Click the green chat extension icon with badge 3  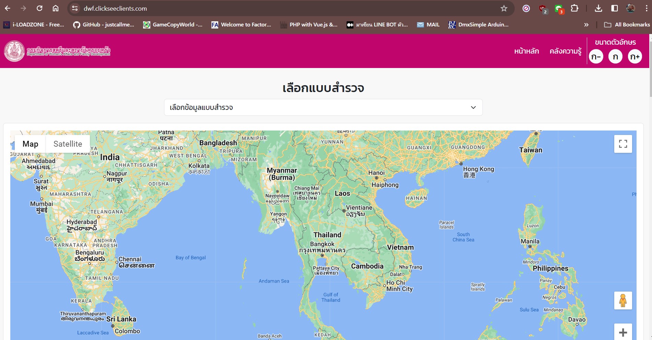(559, 9)
